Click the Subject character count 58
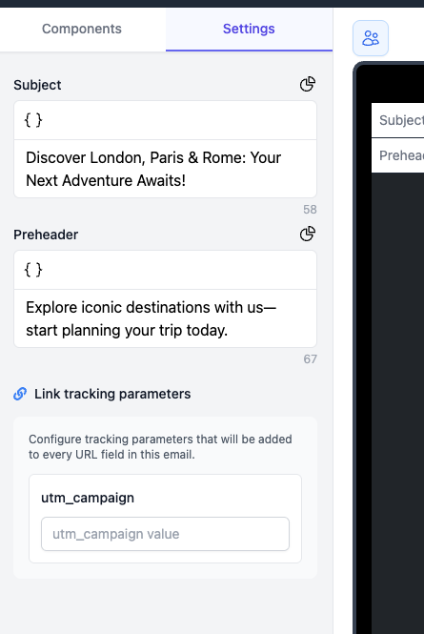The width and height of the screenshot is (424, 634). tap(310, 210)
